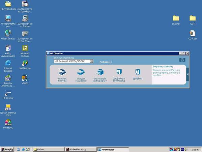Select NetMeeting desktop icon
Screen dimensions: 202x152
(25, 65)
